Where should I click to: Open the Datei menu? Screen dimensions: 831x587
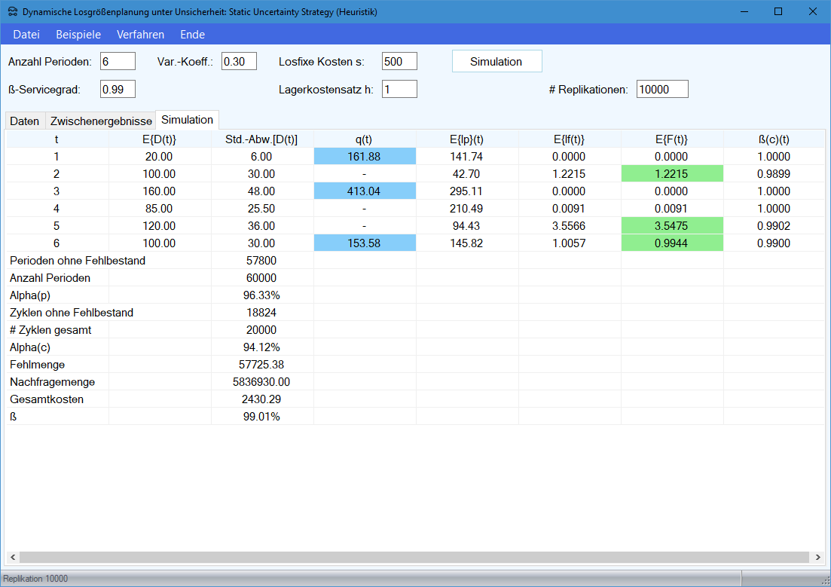(x=26, y=35)
